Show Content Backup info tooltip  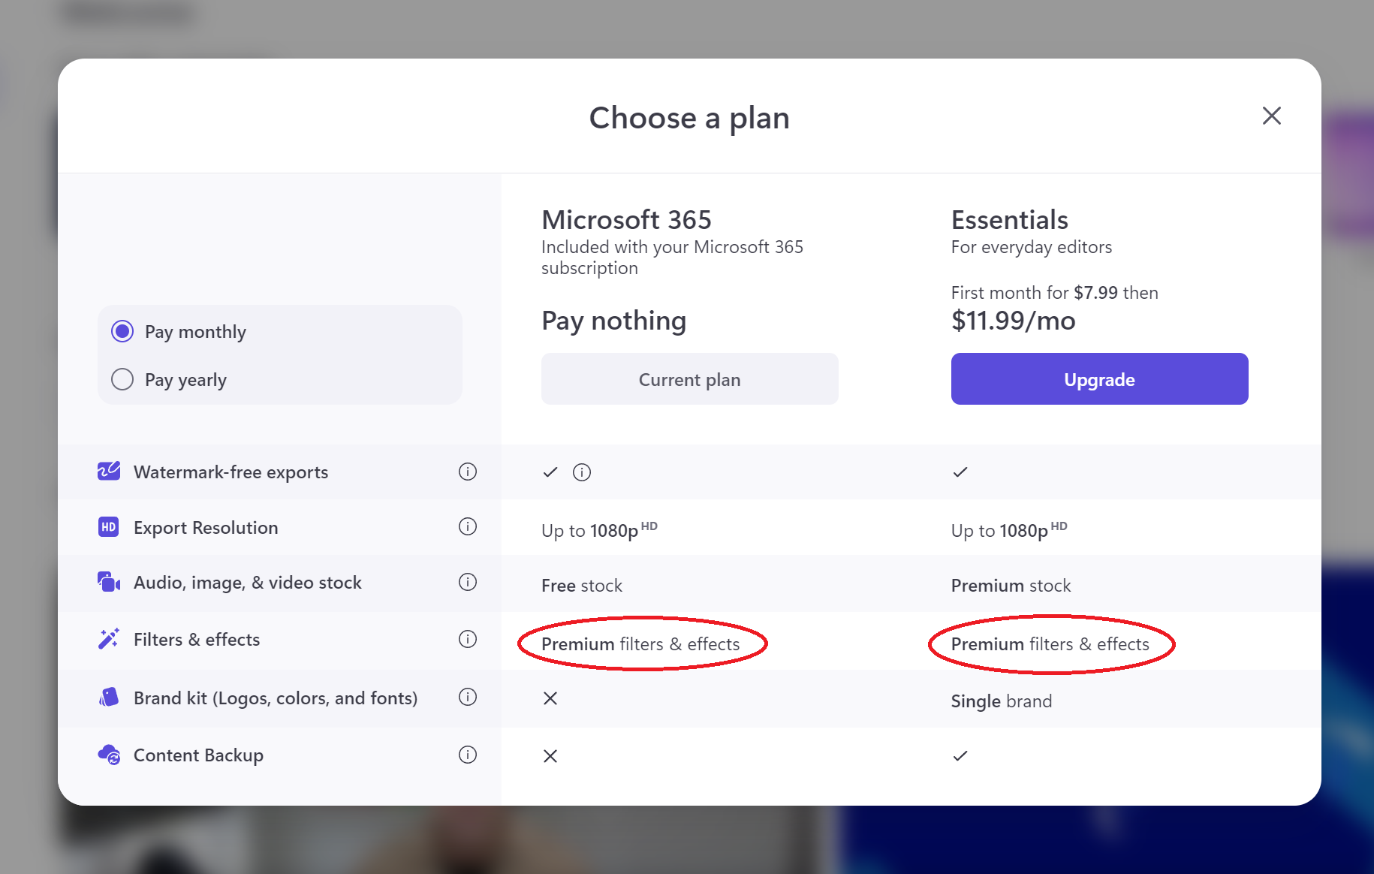pos(467,755)
